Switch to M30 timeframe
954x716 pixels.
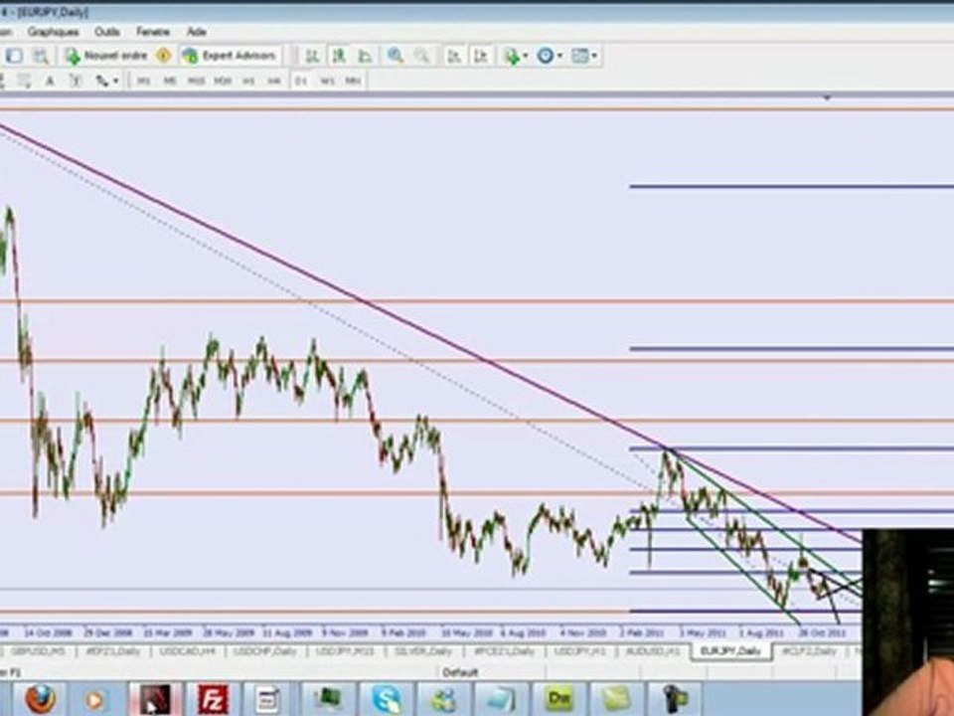point(223,81)
